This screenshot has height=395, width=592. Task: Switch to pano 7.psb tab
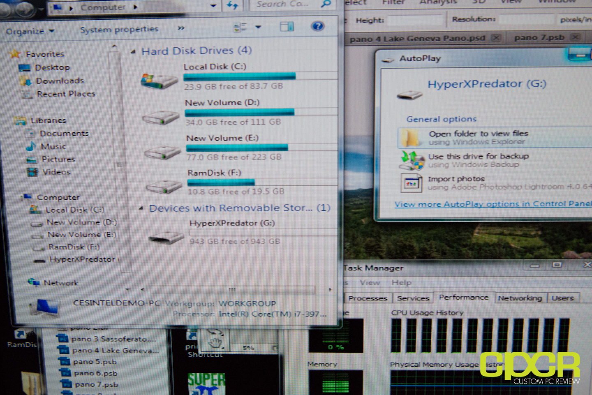[x=539, y=37]
